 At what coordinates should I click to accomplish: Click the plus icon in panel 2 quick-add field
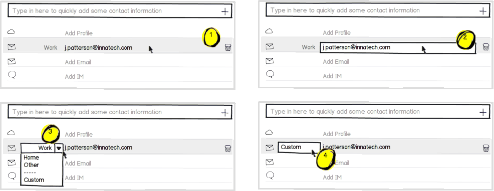[x=482, y=11]
